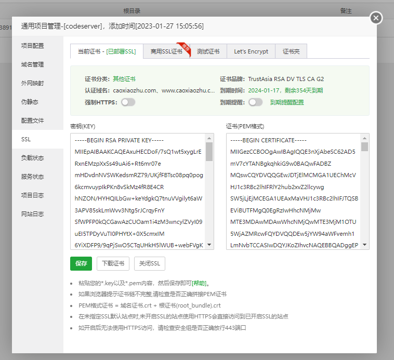Click inside the 密钥(KEY) text area
The image size is (394, 360).
tap(138, 191)
